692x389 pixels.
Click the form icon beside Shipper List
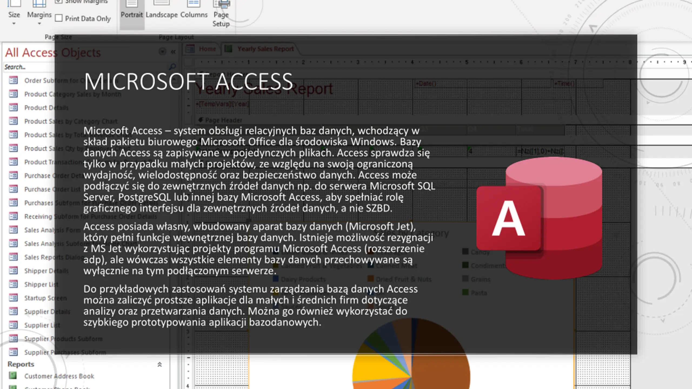[13, 284]
